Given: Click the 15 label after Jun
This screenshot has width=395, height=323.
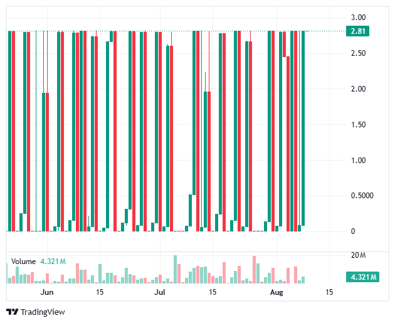Looking at the screenshot, I should (100, 292).
